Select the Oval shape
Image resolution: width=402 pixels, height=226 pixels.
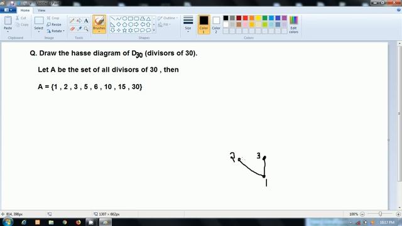click(x=124, y=18)
